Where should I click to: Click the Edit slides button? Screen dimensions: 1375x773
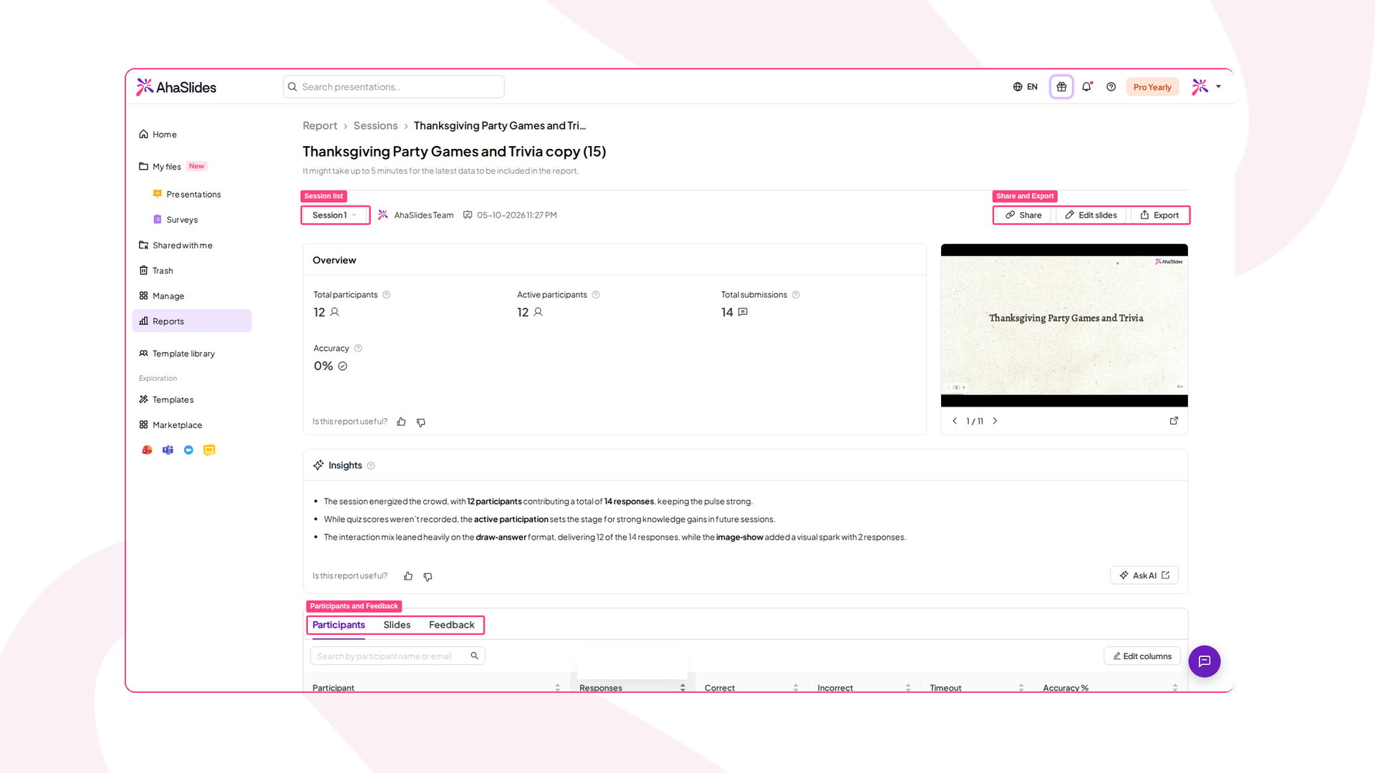[x=1091, y=215]
